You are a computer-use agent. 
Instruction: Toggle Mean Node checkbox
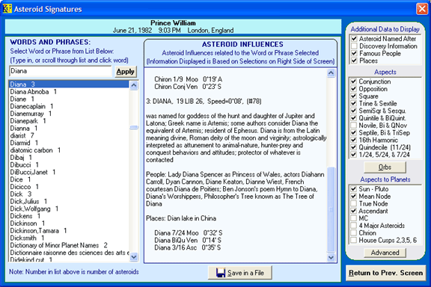coord(354,197)
